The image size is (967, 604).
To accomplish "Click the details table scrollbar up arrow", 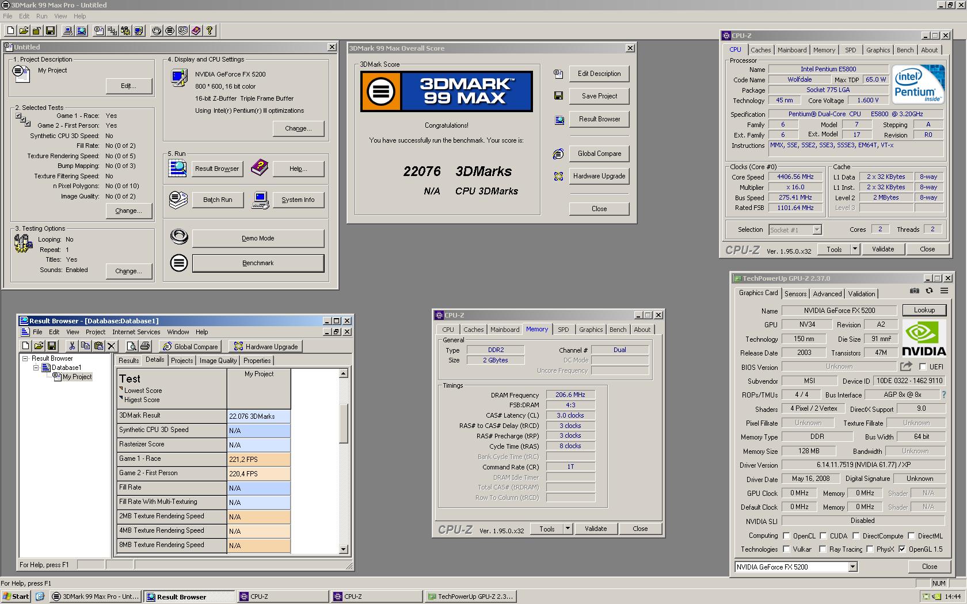I will pyautogui.click(x=344, y=374).
